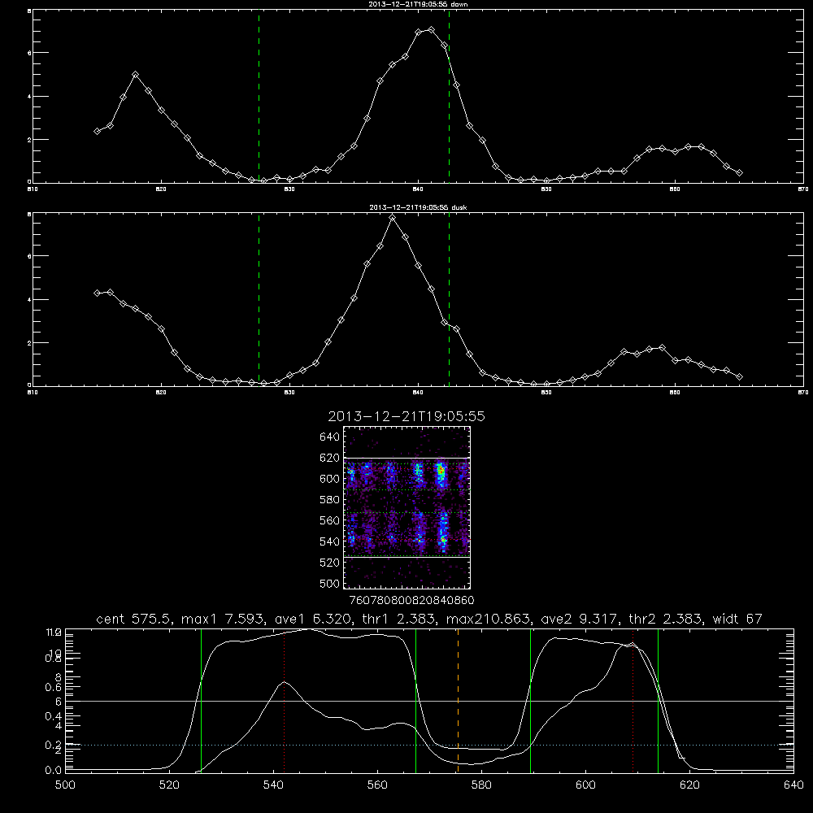
Task: Select the orange dashed center line in bottom plot
Action: click(458, 700)
